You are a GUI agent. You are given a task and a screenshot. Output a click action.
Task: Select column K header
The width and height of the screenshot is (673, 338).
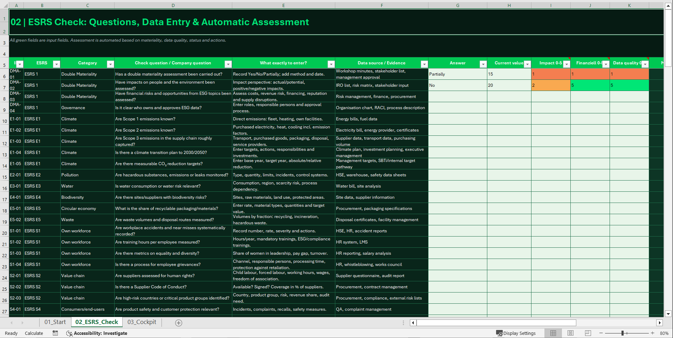(629, 5)
